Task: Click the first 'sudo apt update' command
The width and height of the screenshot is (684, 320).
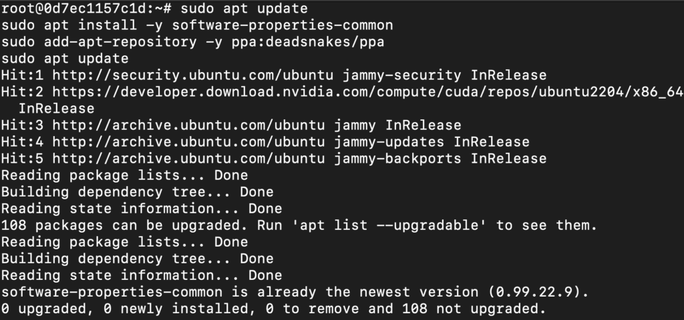Action: tap(244, 9)
